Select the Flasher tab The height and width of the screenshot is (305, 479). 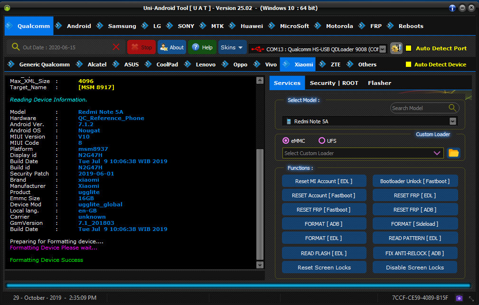pyautogui.click(x=379, y=83)
